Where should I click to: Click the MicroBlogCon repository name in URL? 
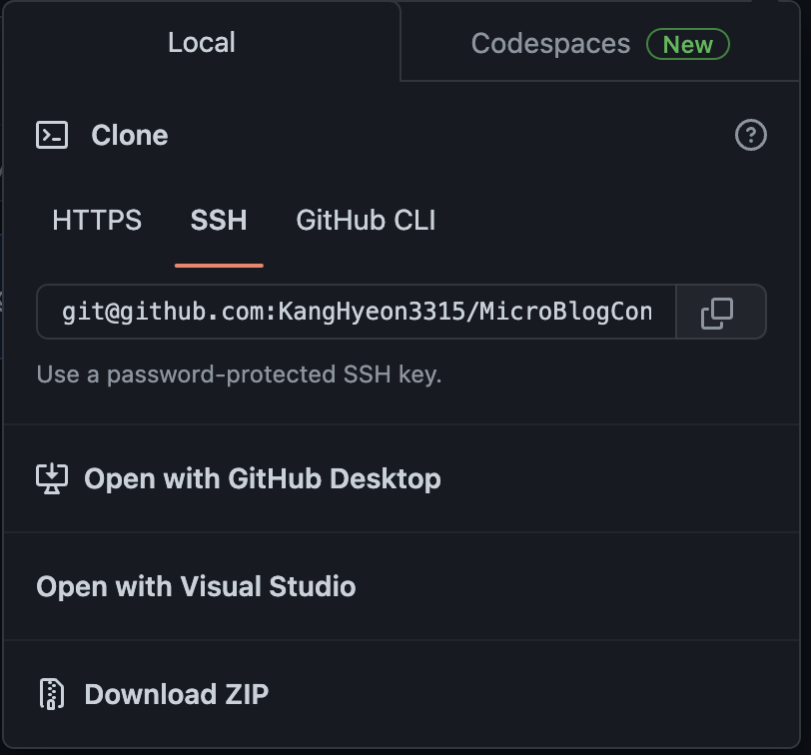[565, 313]
